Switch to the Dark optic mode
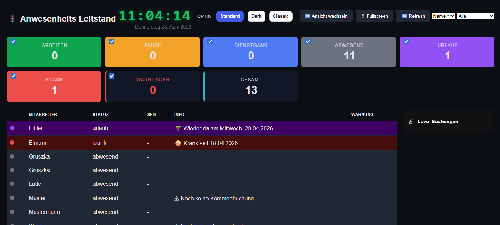Screen dimensions: 500x225 256,16
